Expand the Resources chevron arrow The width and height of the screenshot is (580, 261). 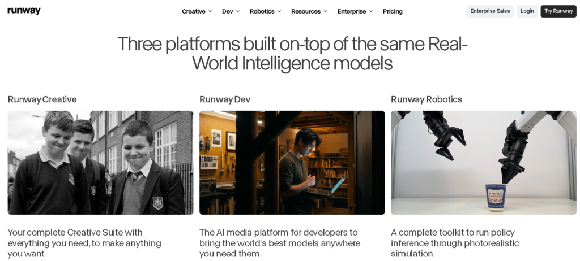[x=326, y=11]
